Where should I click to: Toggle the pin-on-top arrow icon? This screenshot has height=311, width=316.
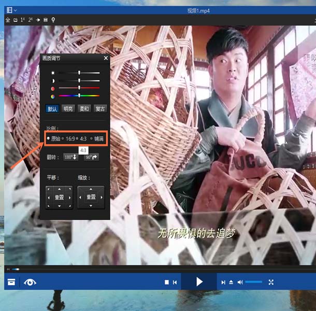pyautogui.click(x=38, y=20)
